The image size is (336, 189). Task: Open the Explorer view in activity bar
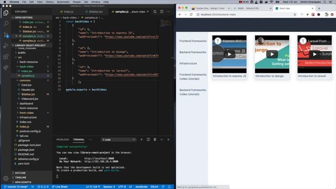[6, 13]
